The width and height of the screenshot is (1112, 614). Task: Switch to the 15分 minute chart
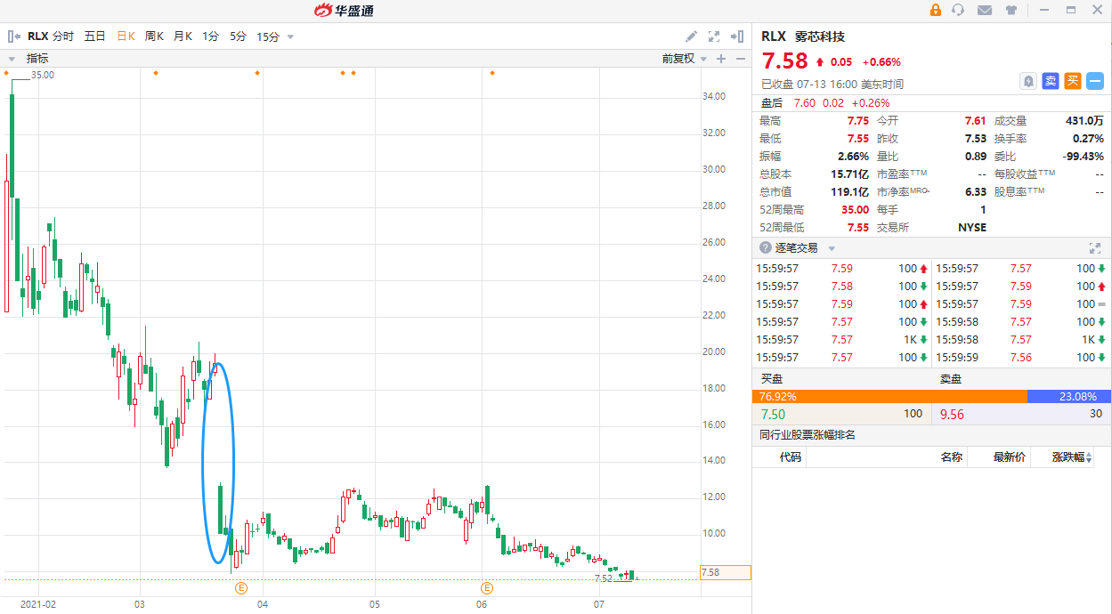click(x=268, y=36)
